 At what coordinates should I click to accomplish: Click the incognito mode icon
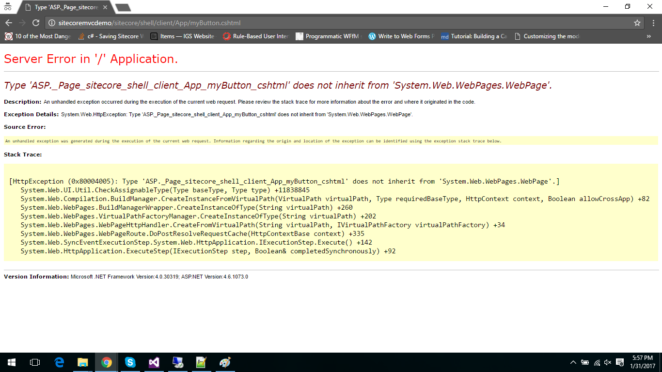point(8,6)
